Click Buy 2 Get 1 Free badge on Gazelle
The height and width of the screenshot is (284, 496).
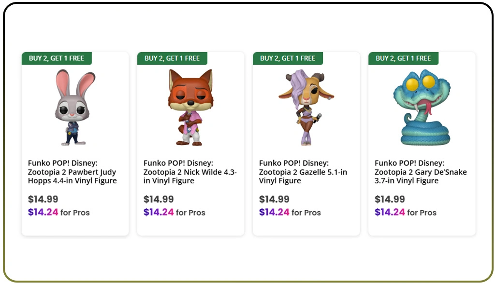tap(288, 58)
